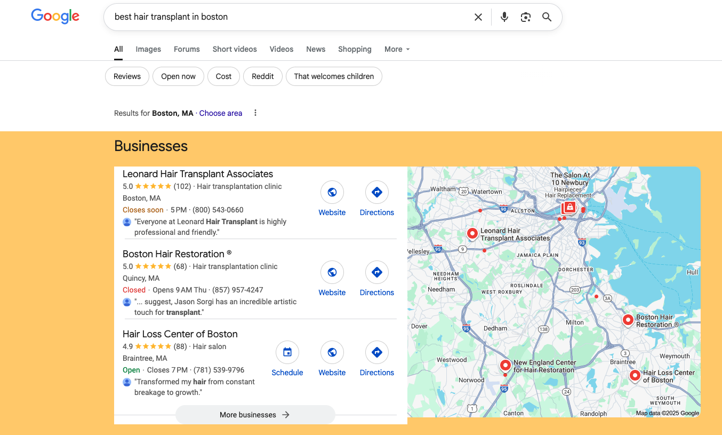Get directions to Hair Loss Center of Boston
This screenshot has width=722, height=435.
click(x=377, y=352)
